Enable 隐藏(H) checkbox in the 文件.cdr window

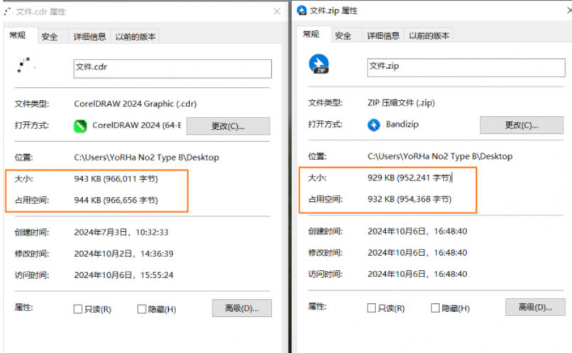click(x=141, y=309)
